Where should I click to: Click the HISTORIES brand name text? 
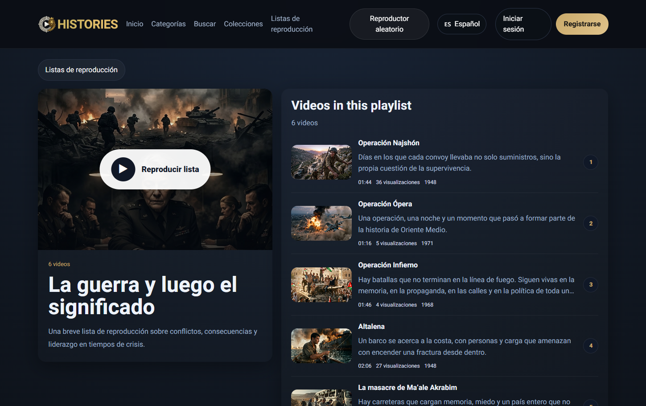(88, 24)
